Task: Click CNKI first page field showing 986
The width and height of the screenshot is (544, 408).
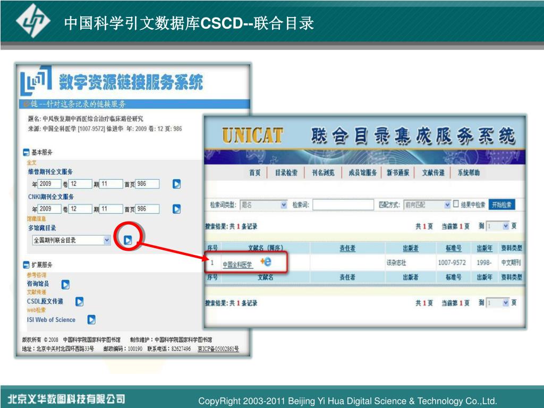Action: pyautogui.click(x=148, y=209)
